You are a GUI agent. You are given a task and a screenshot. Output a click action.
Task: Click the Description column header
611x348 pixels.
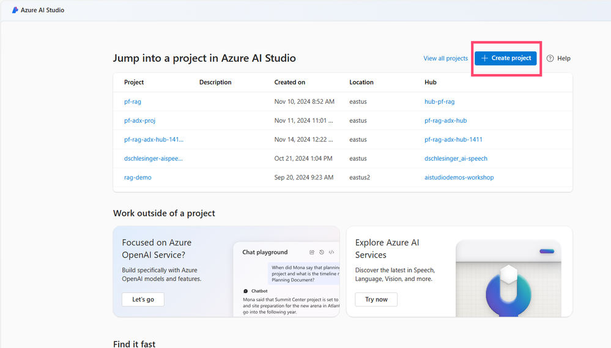(x=215, y=82)
